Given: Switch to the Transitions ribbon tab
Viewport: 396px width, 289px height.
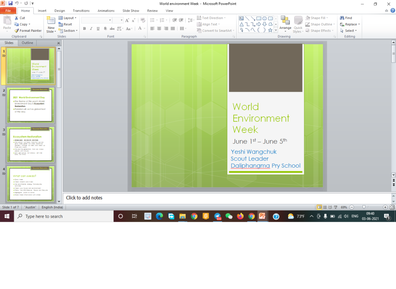Looking at the screenshot, I should coord(81,10).
